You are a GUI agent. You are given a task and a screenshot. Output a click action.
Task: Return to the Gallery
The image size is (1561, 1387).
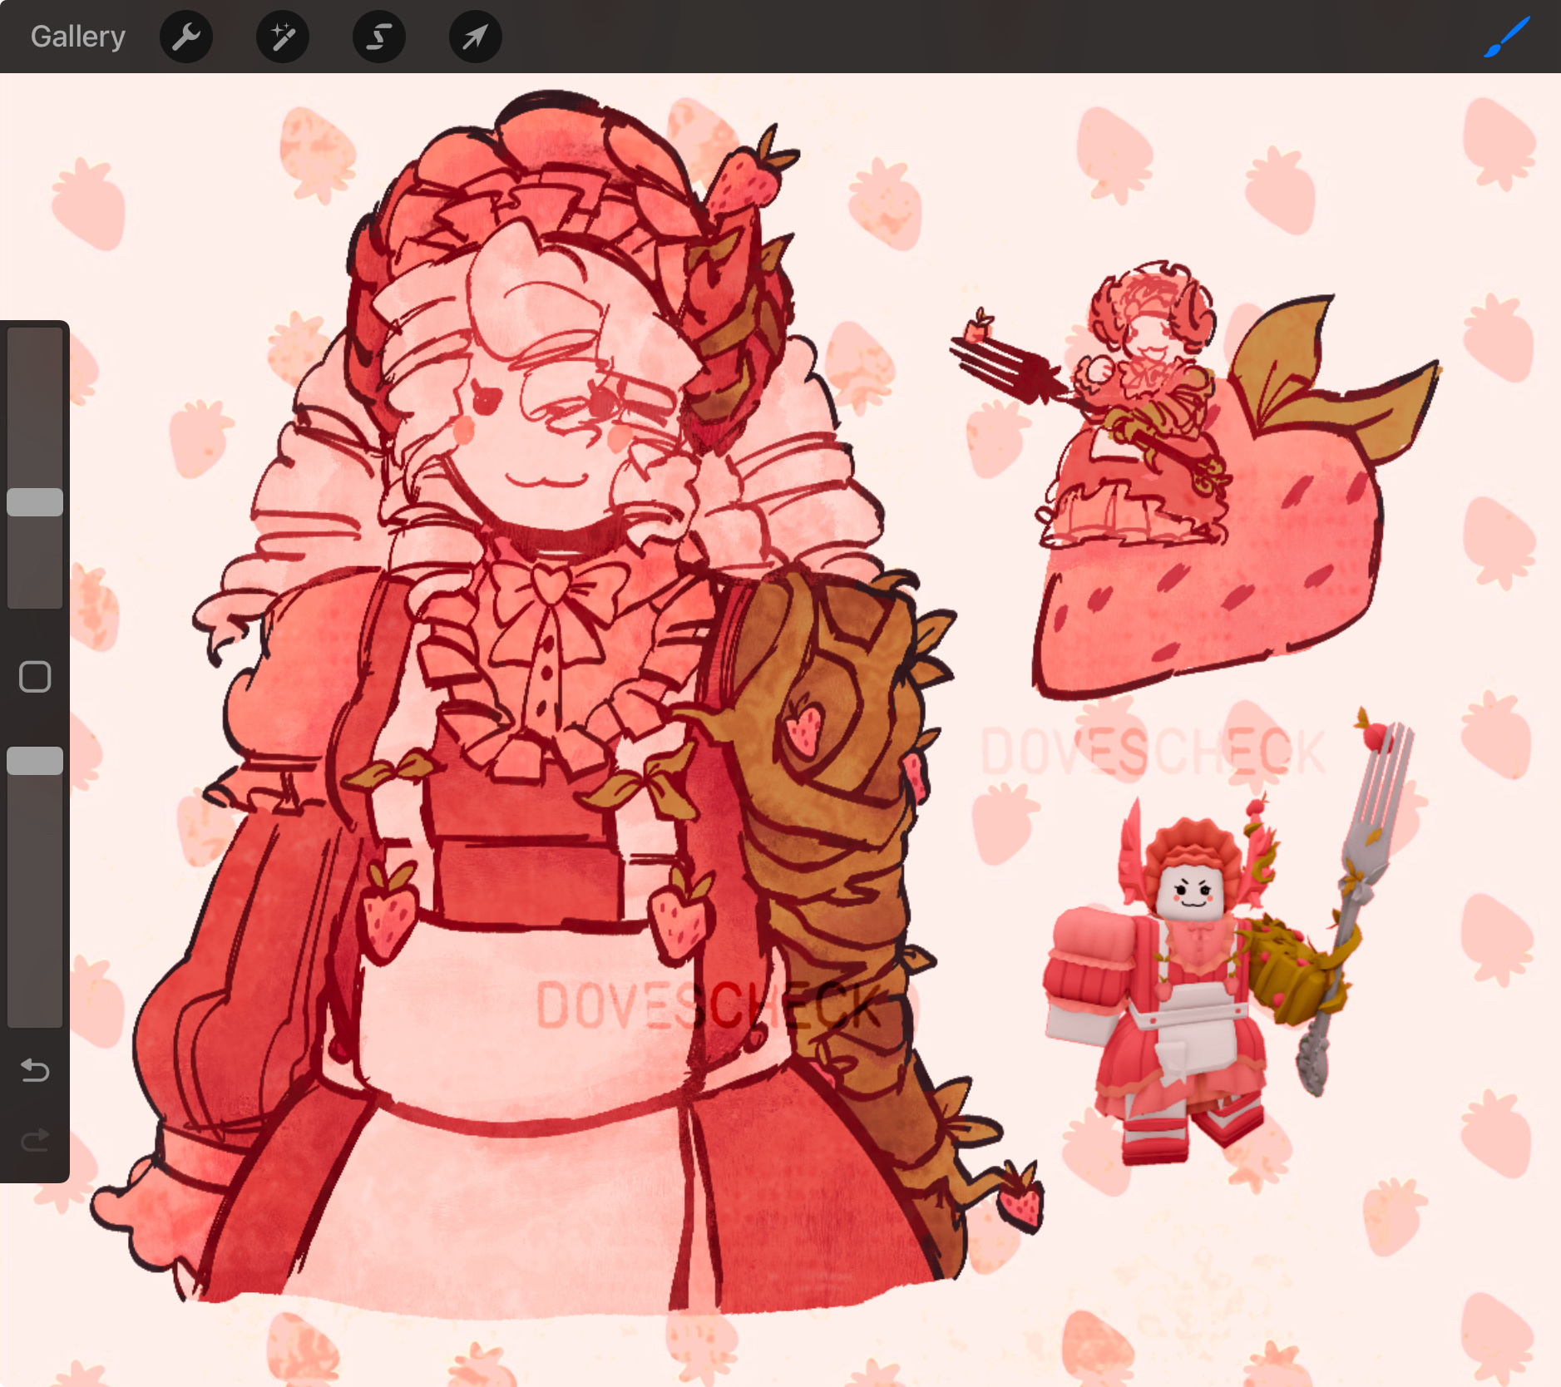pos(78,37)
